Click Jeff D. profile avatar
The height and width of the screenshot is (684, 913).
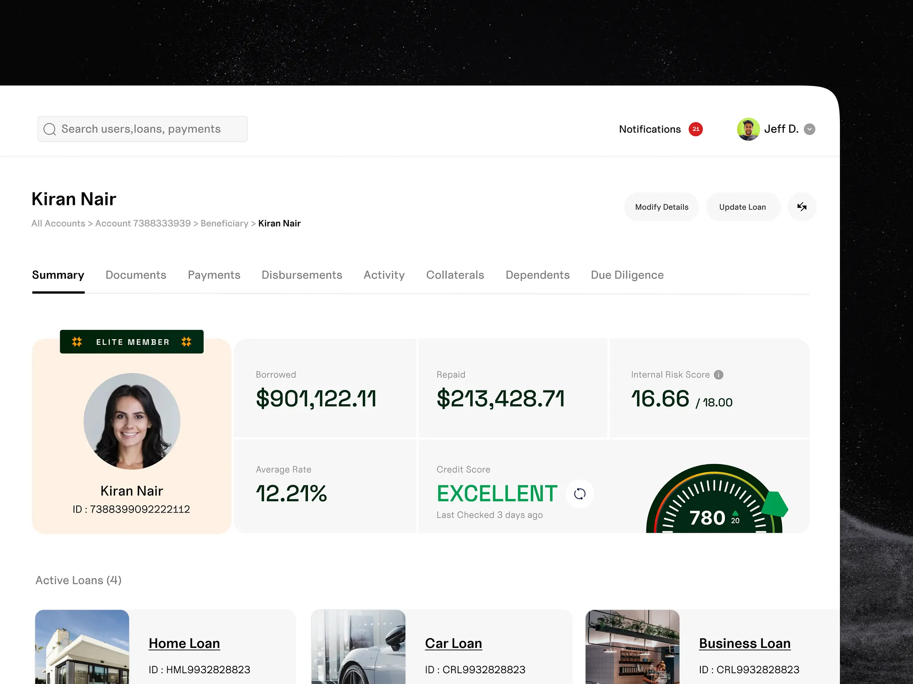pos(748,129)
